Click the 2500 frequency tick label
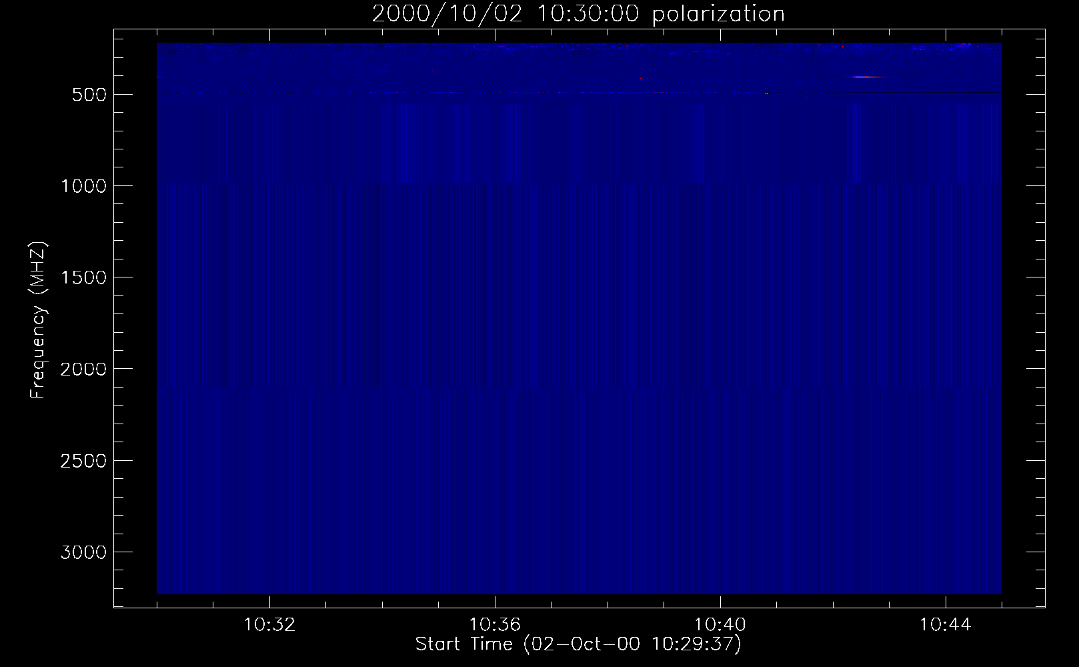 [83, 461]
